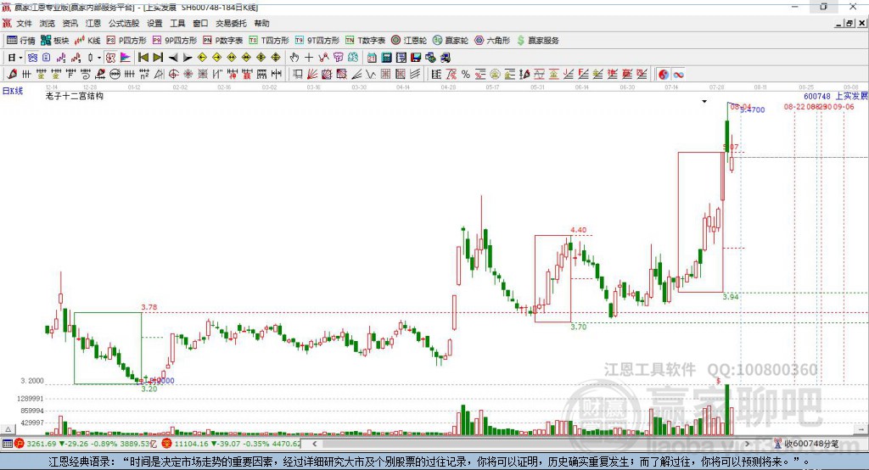Open the T四方形 tool
Screen dimensions: 869x470
tap(269, 41)
